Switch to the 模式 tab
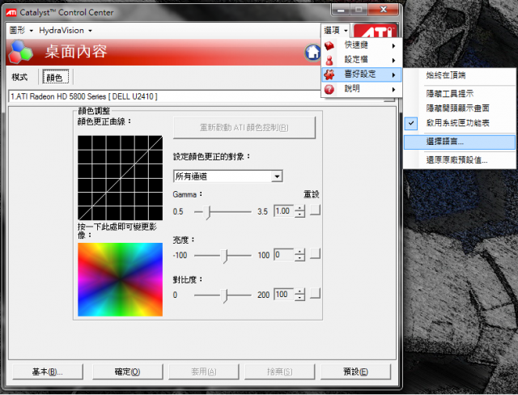Viewport: 518px width, 395px height. [19, 77]
